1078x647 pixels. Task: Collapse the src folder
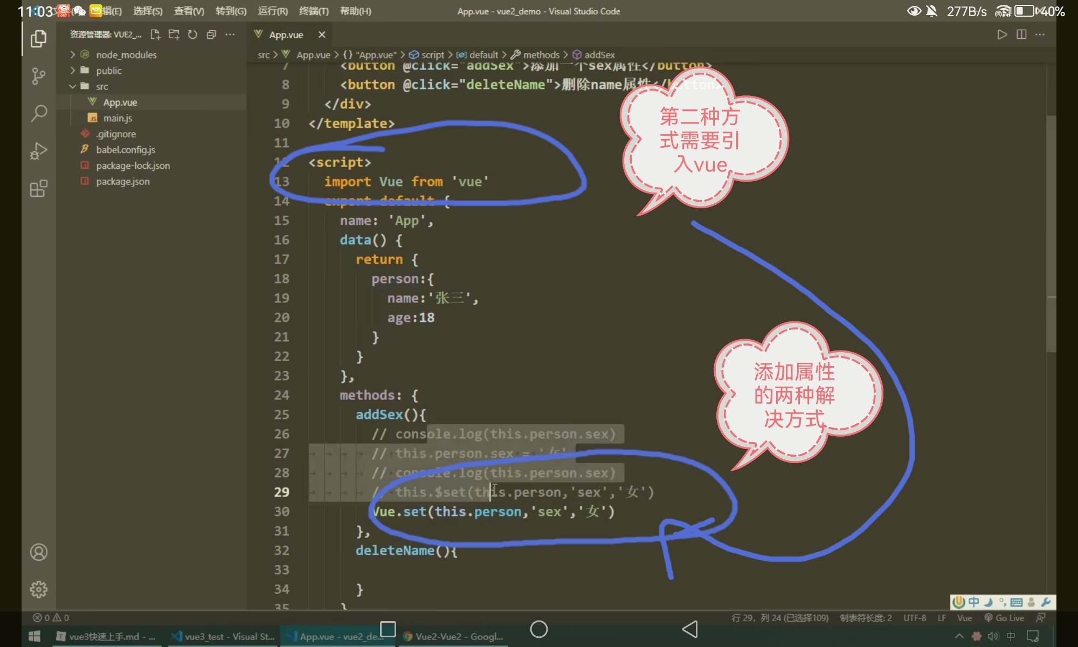pos(101,87)
